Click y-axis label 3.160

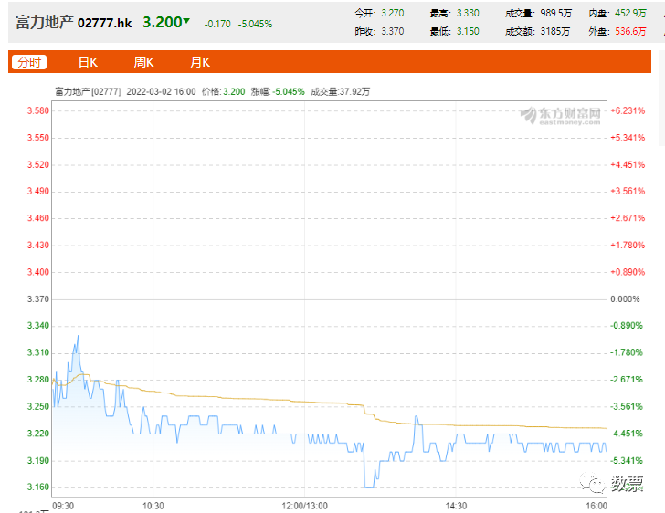(x=38, y=487)
